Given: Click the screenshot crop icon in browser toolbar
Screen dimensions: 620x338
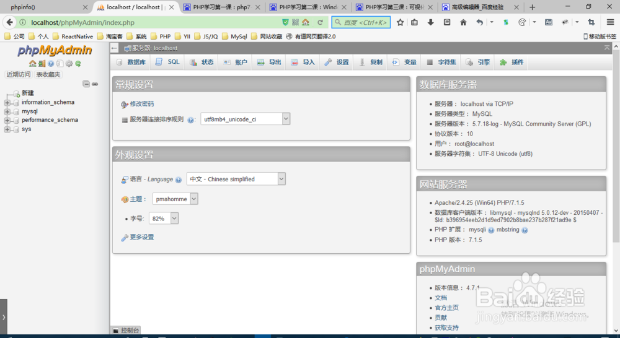Looking at the screenshot, I should (591, 22).
